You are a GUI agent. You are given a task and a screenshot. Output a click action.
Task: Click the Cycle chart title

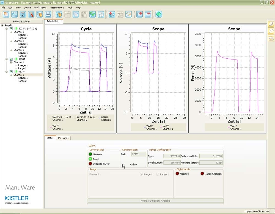pos(86,29)
